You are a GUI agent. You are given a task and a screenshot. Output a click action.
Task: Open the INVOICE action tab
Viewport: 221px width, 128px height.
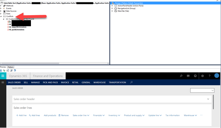(x=65, y=82)
